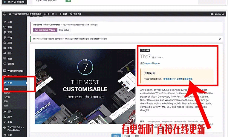This screenshot has height=137, width=228.
Task: Open 幻灯片 slideshow icon in sidebar
Action: tap(5, 64)
